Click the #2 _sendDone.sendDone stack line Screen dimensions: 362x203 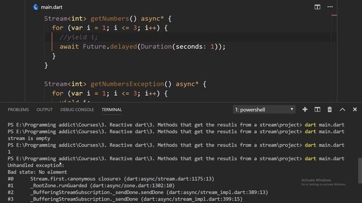tap(138, 192)
